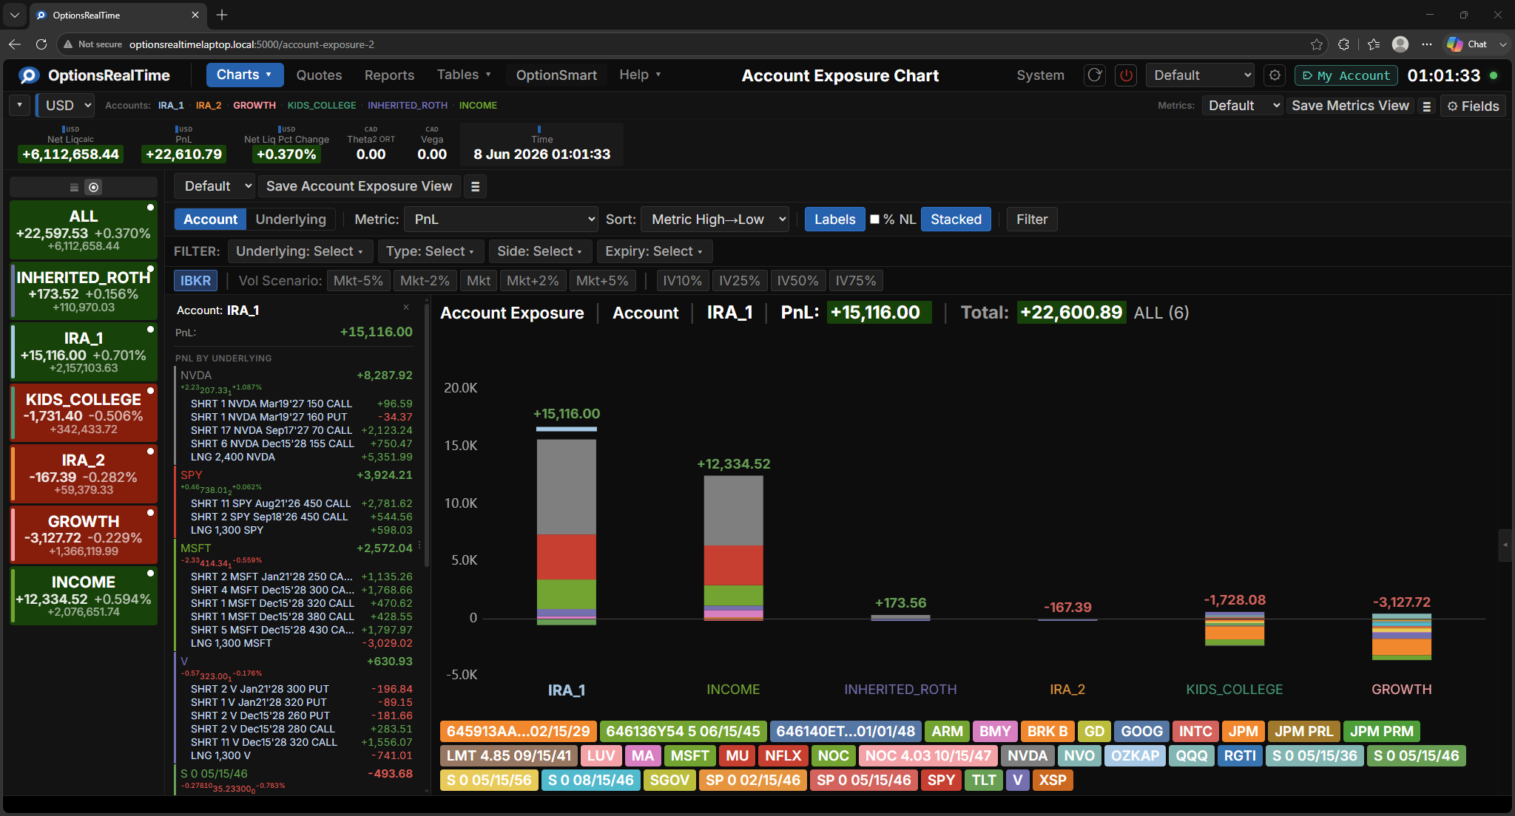This screenshot has height=816, width=1515.
Task: Click the refresh icon next to System
Action: coord(1095,75)
